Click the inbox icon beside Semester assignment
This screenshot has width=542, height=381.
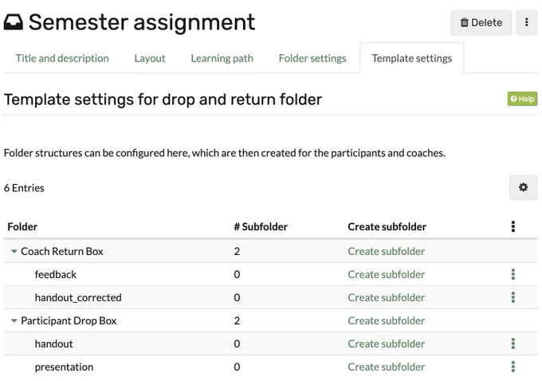pos(14,22)
